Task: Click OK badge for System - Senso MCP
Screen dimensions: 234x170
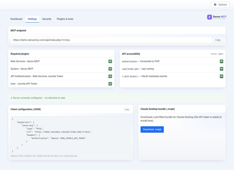Action: [110, 69]
